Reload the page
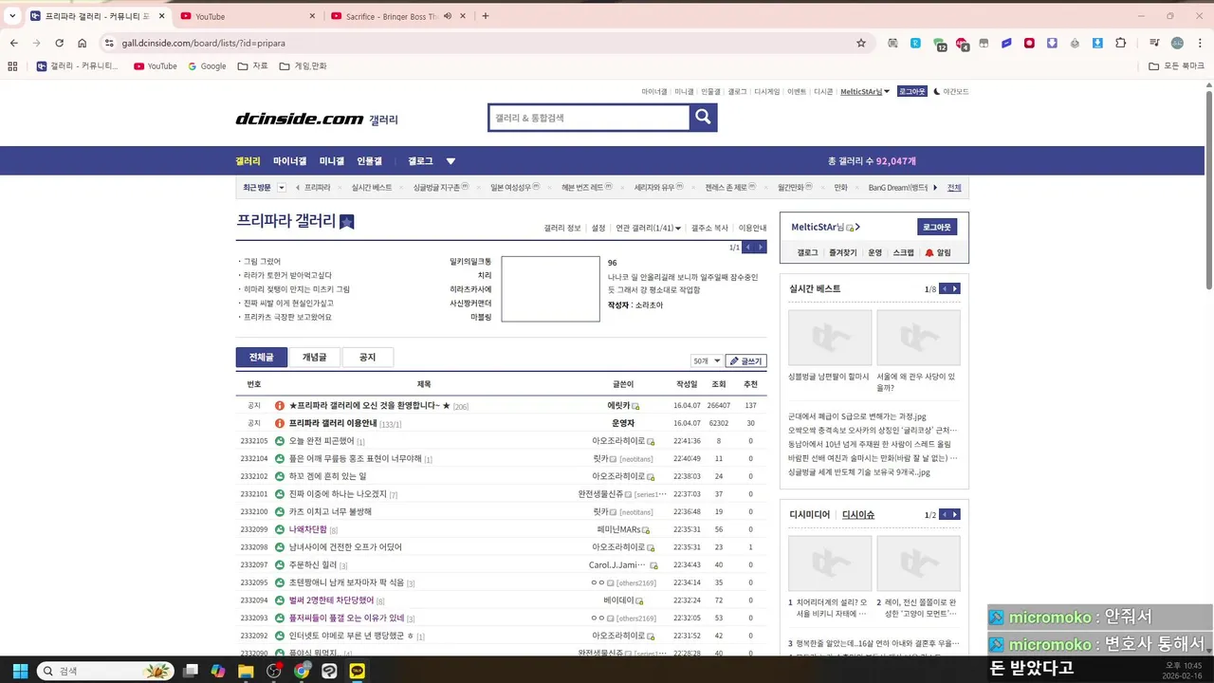The image size is (1214, 683). pyautogui.click(x=59, y=43)
